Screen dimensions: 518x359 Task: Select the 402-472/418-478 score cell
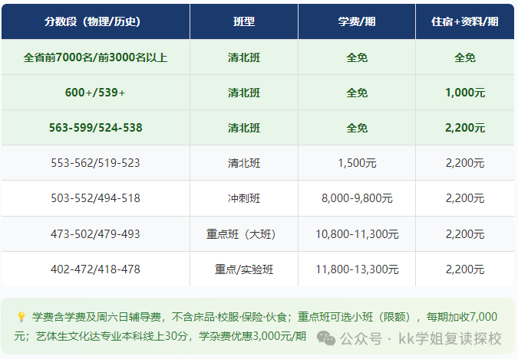tap(95, 269)
